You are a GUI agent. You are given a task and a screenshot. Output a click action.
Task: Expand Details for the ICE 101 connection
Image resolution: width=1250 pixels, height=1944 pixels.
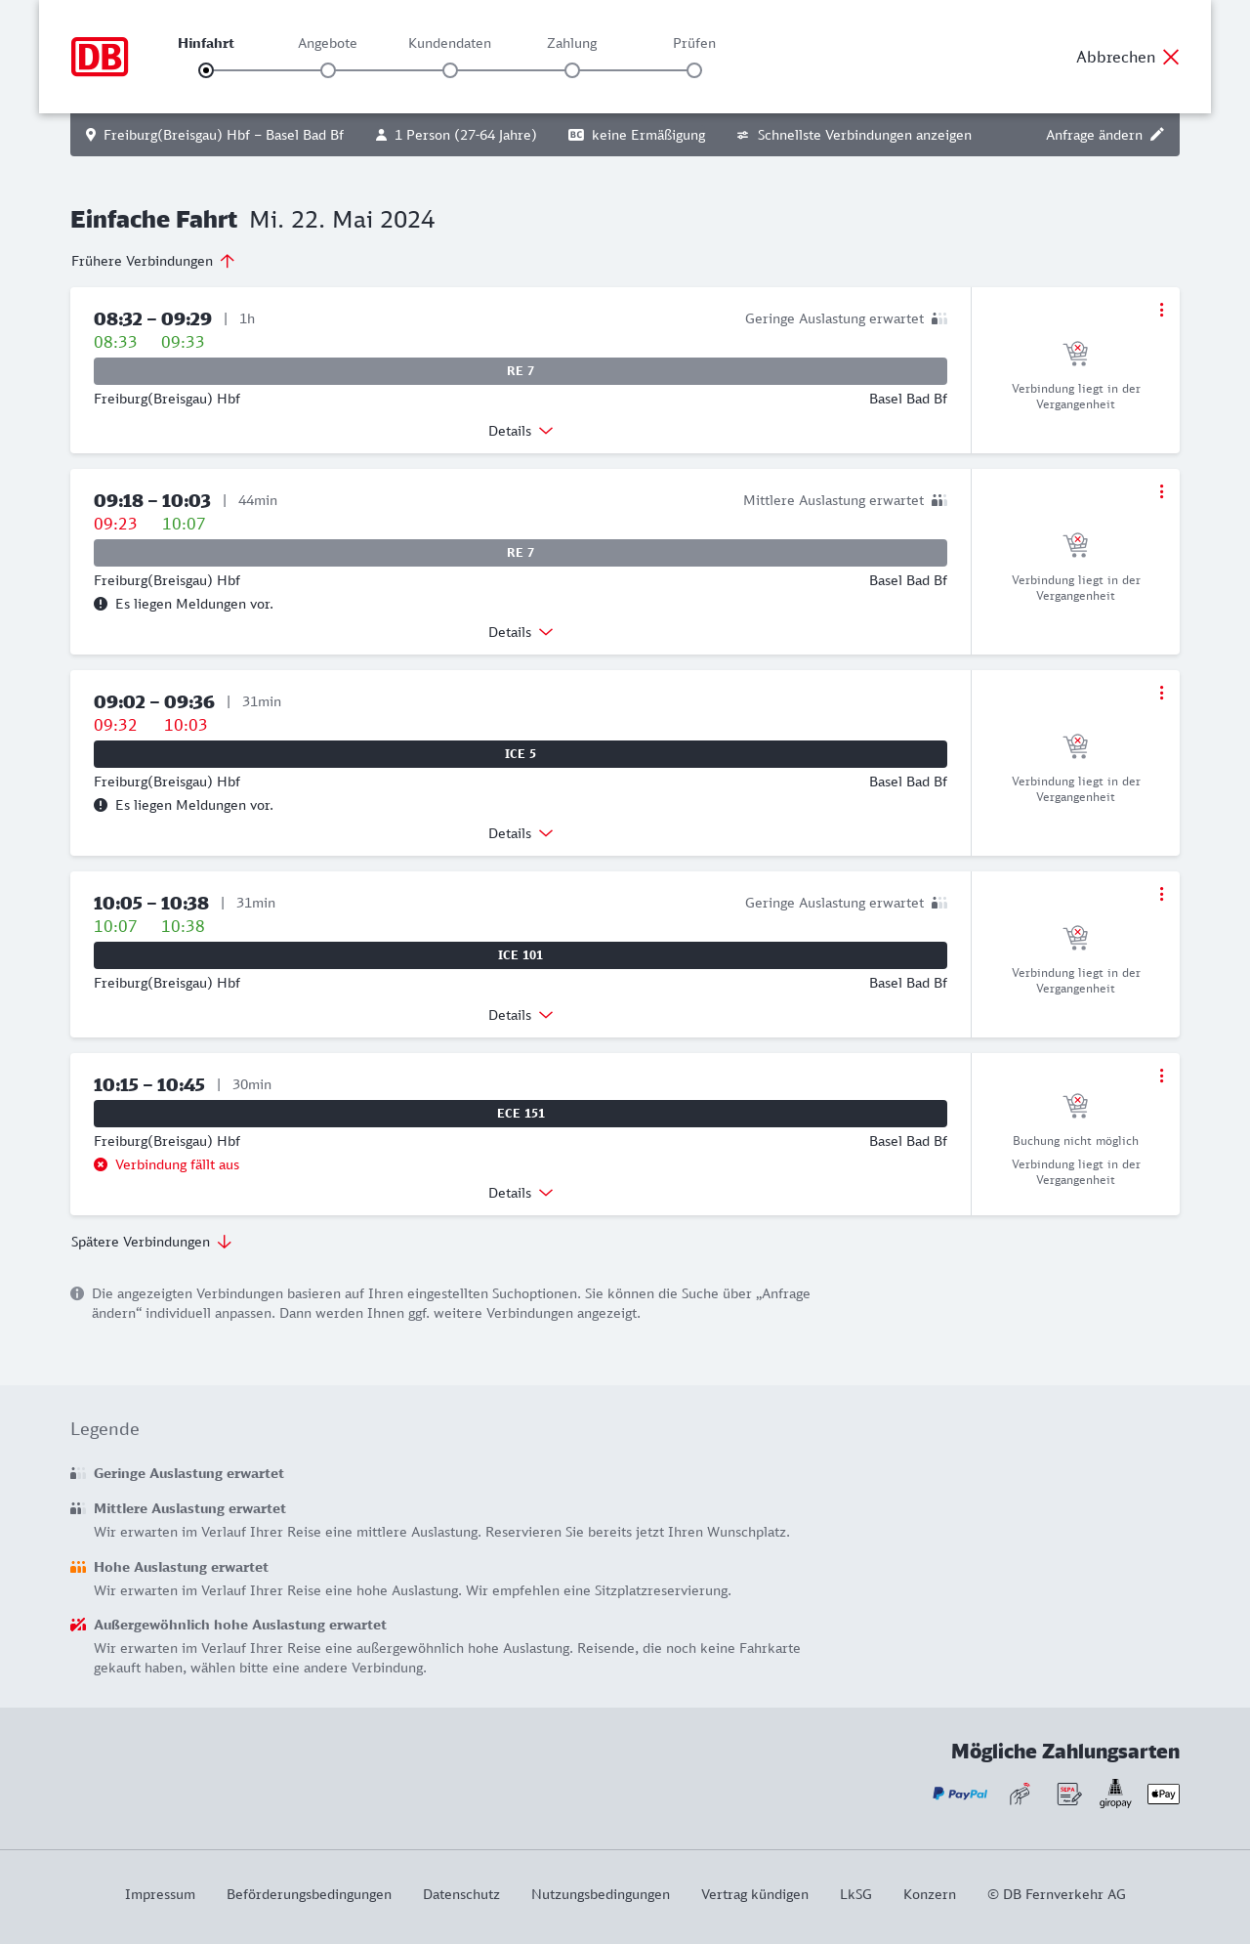point(521,1015)
